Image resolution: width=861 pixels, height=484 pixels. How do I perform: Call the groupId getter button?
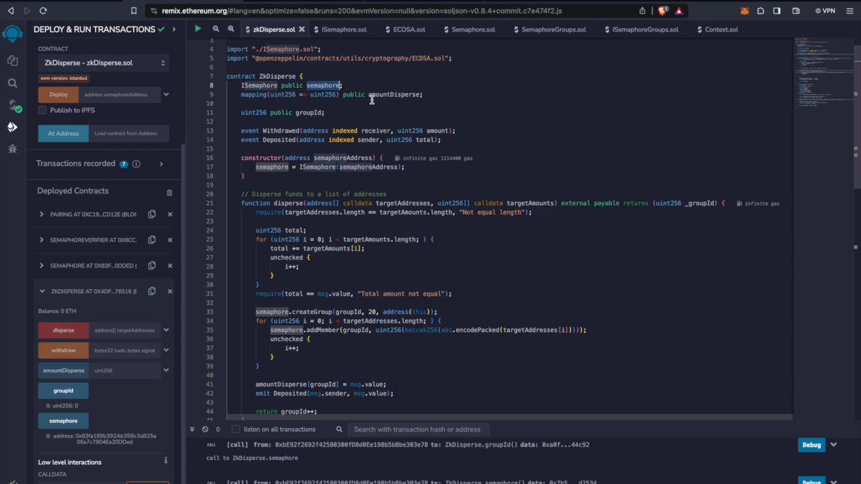[x=63, y=391]
